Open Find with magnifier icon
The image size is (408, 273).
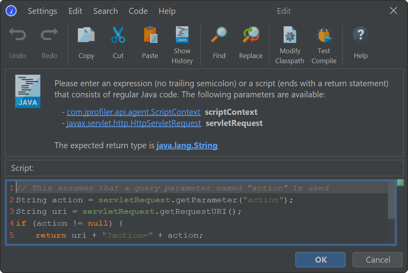[x=219, y=35]
